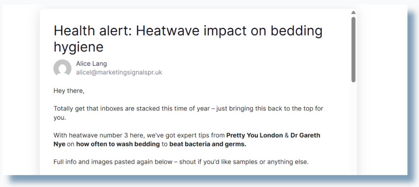Click the scrollbar track below the thumb
The width and height of the screenshot is (419, 187).
pyautogui.click(x=353, y=128)
